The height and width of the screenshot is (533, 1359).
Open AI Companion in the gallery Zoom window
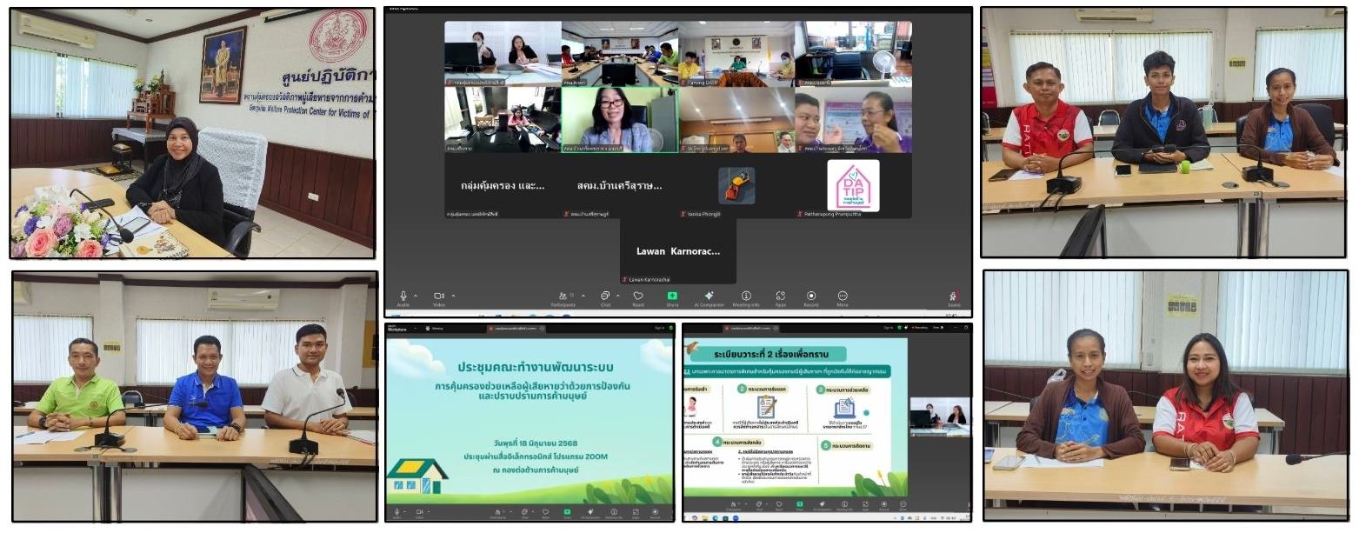click(709, 297)
